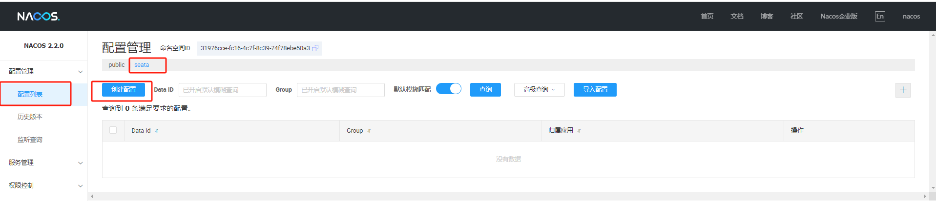Open 博客 in top navigation
The image size is (936, 201).
click(x=767, y=16)
